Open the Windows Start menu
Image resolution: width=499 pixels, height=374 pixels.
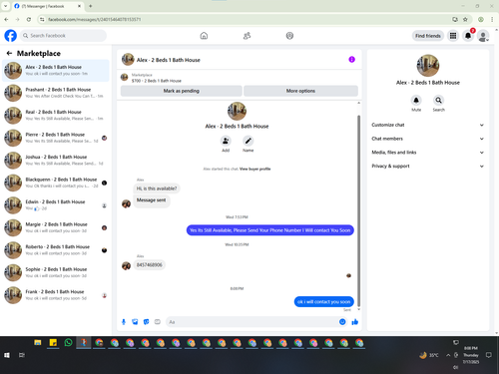7,355
